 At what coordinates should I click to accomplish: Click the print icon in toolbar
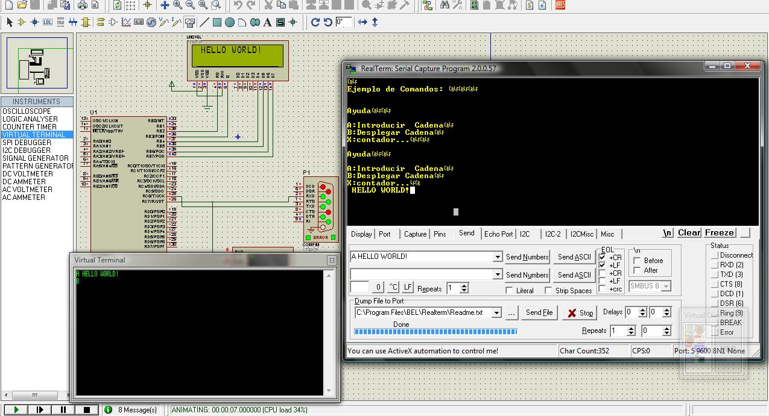pyautogui.click(x=82, y=5)
